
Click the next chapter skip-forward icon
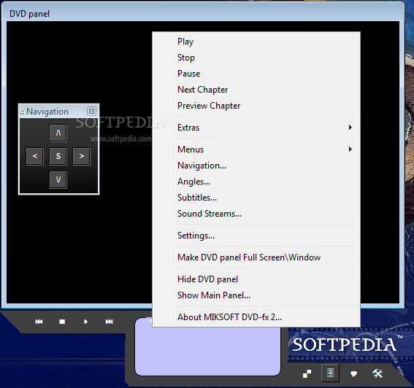point(109,322)
